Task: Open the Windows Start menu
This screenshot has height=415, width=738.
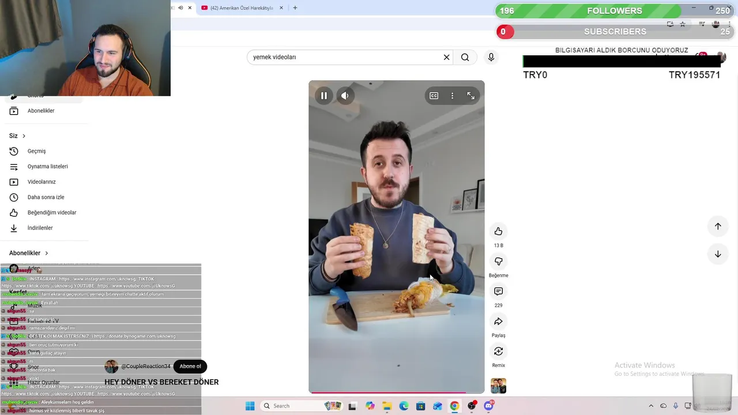Action: click(250, 406)
